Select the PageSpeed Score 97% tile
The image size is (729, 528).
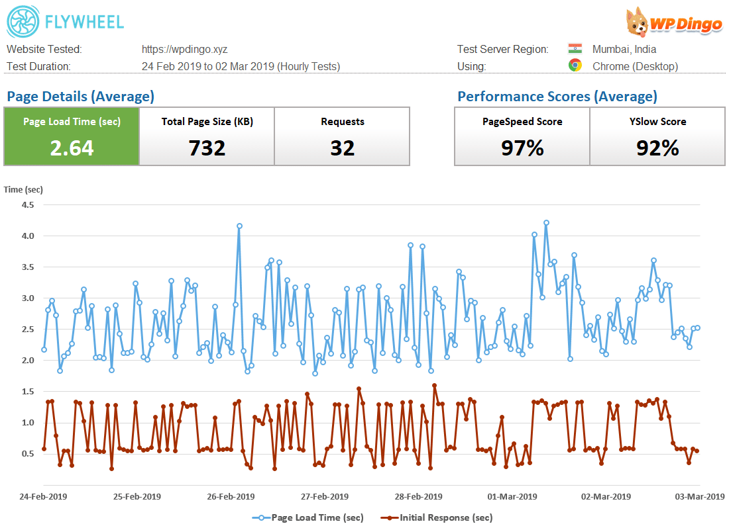pyautogui.click(x=522, y=136)
